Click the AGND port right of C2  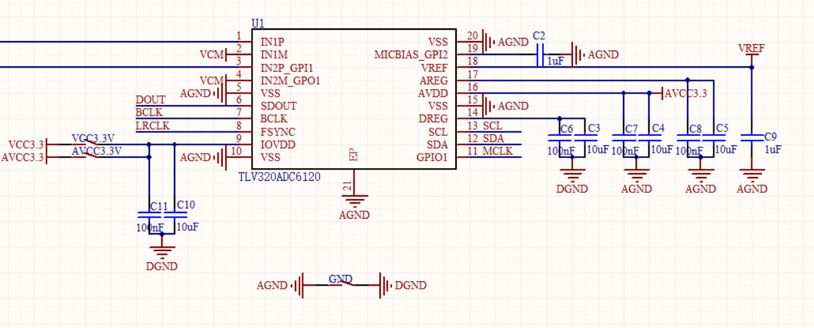point(595,55)
